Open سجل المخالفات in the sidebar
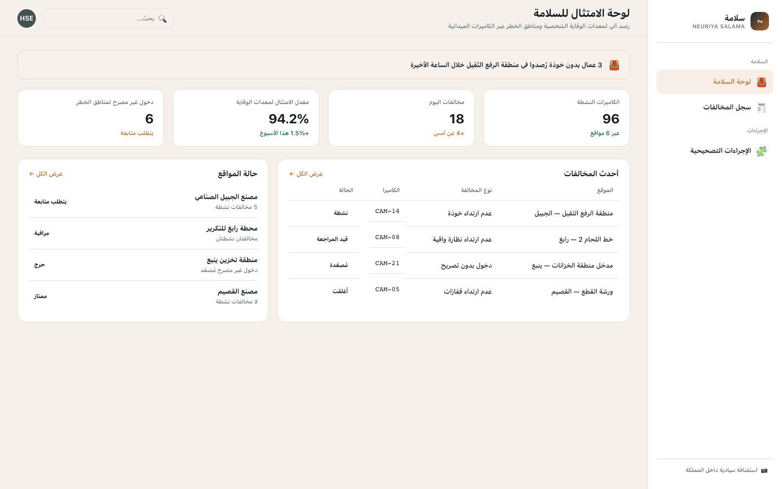Viewport: 782px width, 489px height. [715, 108]
